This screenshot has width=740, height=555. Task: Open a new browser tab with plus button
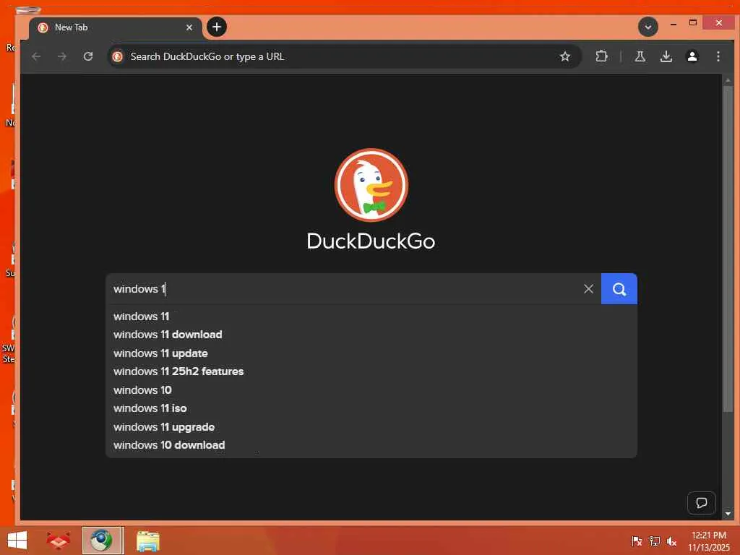pyautogui.click(x=217, y=27)
